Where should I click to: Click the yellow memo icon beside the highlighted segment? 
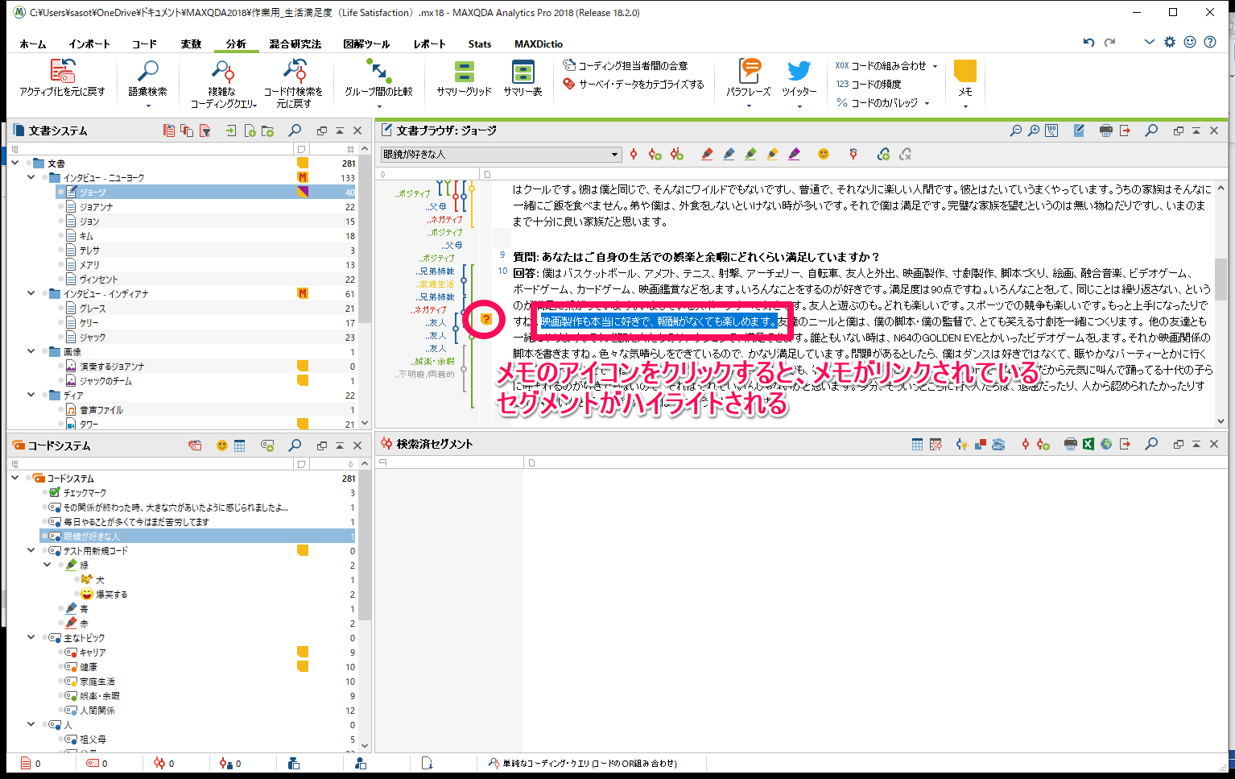[486, 320]
